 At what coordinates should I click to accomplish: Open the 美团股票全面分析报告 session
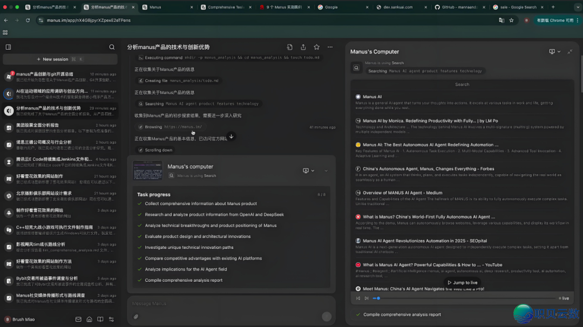click(60, 128)
